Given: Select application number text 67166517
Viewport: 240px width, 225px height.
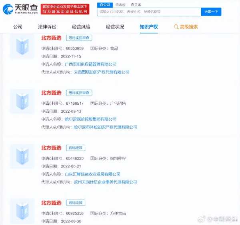Looking at the screenshot, I should 75,104.
